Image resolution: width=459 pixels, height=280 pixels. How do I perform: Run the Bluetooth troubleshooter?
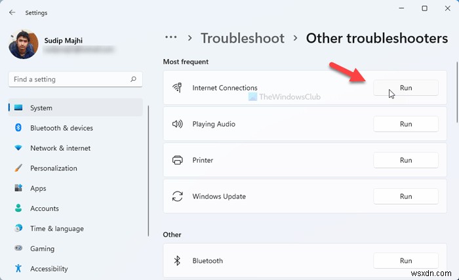coord(406,260)
